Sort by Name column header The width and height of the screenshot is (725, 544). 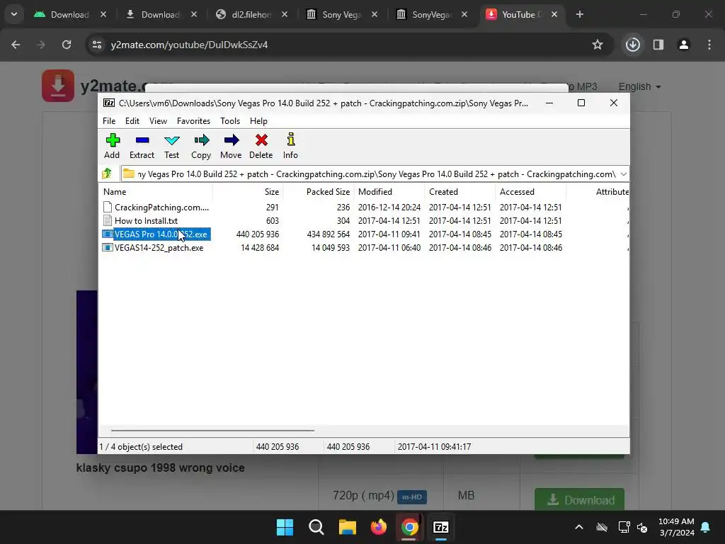(x=156, y=191)
